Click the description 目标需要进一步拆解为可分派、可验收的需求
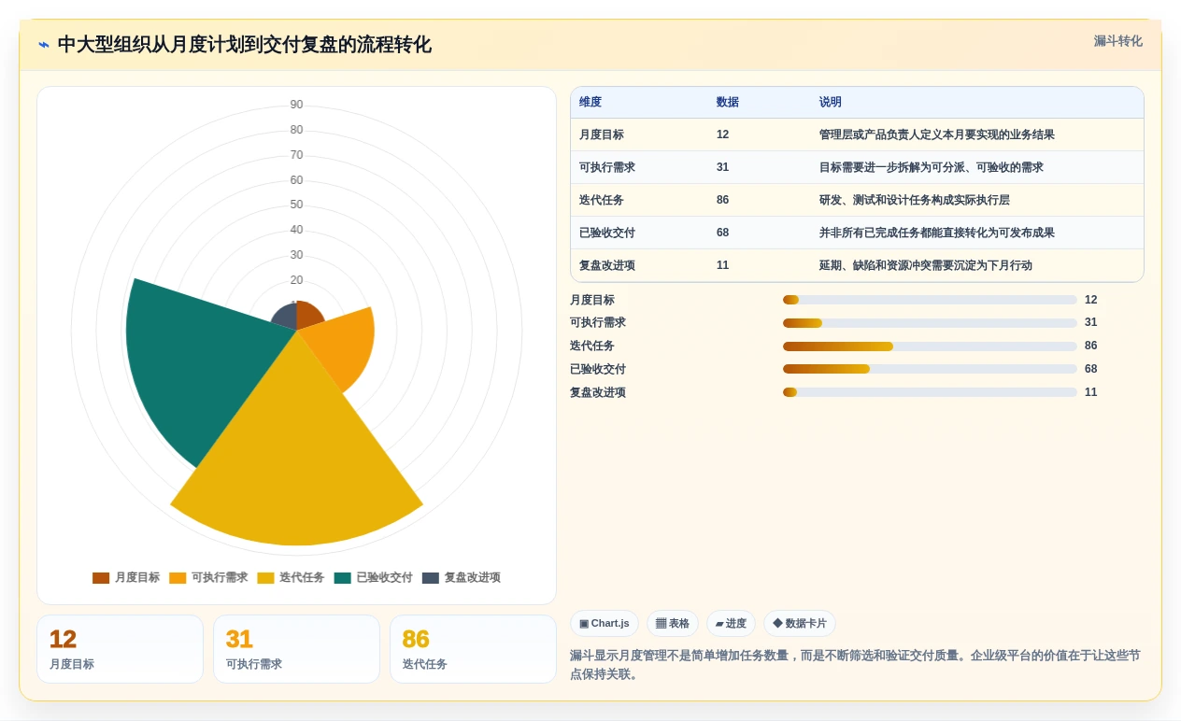 [932, 167]
